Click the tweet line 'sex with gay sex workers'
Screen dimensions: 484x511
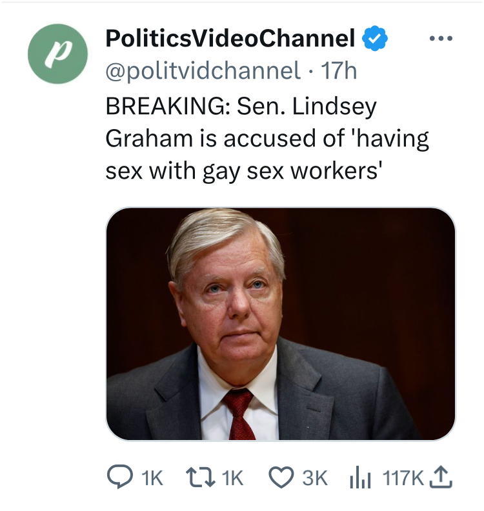click(244, 172)
